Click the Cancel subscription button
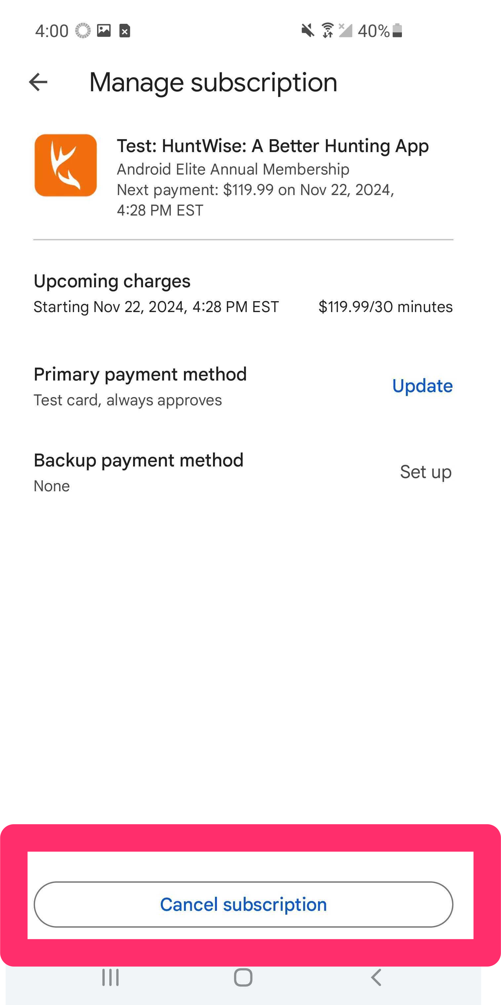 click(x=244, y=904)
